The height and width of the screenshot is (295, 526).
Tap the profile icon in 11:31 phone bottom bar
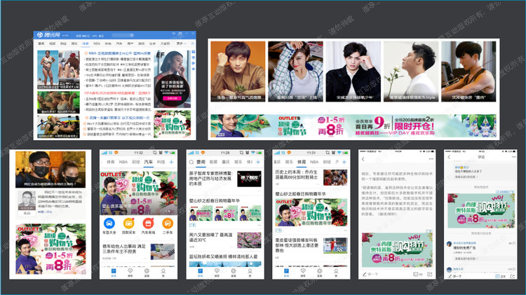336,273
